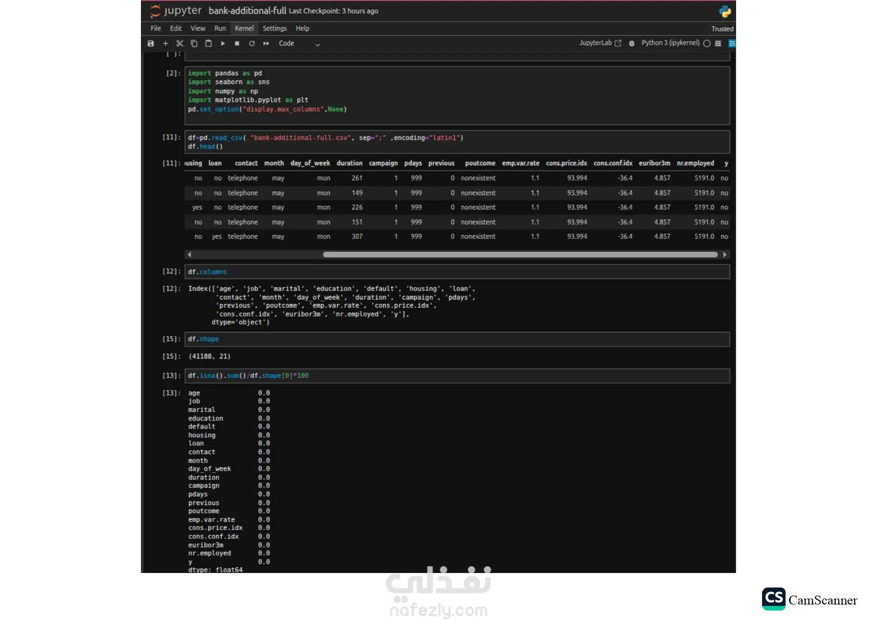
Task: Interrupt the kernel with the stop icon
Action: (x=237, y=43)
